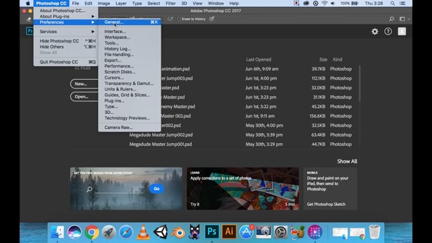This screenshot has width=432, height=243.
Task: Open Units & Rulers preferences
Action: pos(130,89)
